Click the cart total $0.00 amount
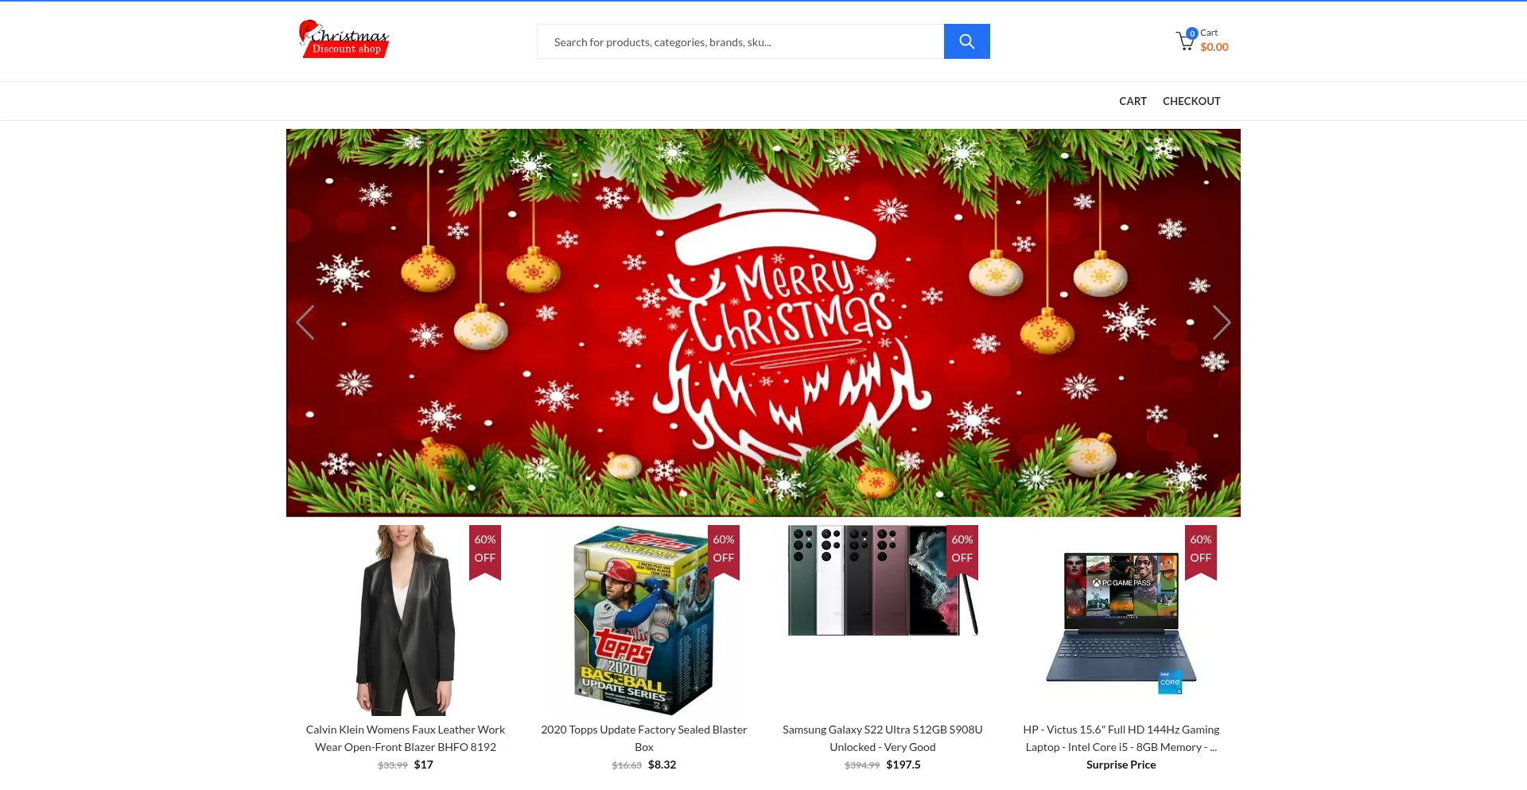Image resolution: width=1527 pixels, height=790 pixels. (x=1214, y=47)
